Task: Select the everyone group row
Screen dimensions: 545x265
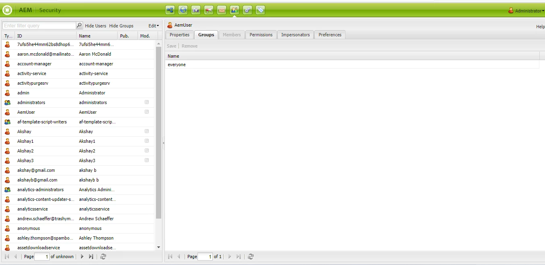Action: click(352, 65)
